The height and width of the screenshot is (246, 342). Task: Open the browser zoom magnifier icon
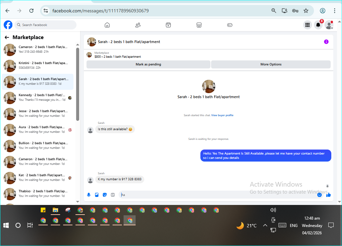(x=274, y=11)
